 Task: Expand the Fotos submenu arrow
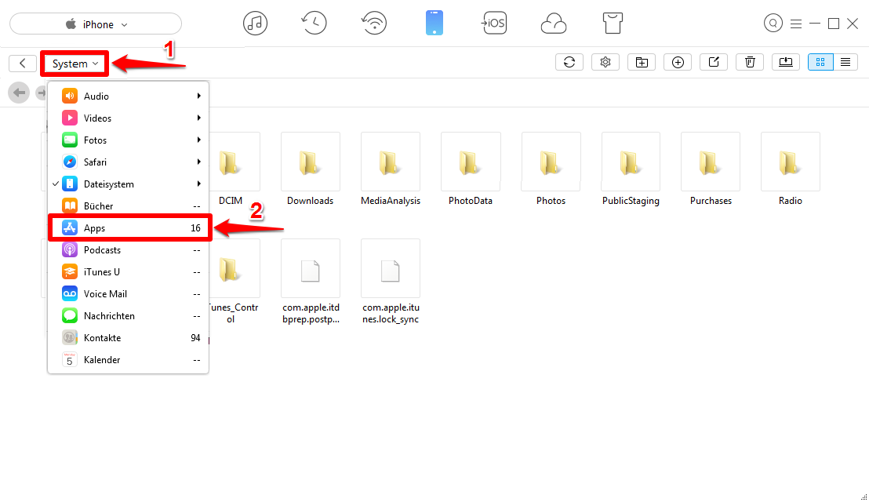pyautogui.click(x=198, y=140)
